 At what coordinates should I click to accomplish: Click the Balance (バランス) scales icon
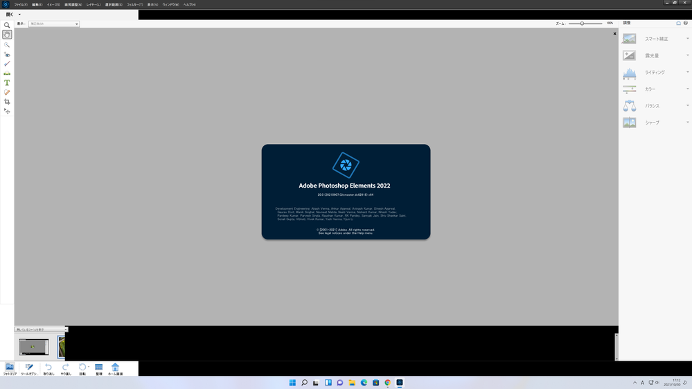(x=630, y=106)
